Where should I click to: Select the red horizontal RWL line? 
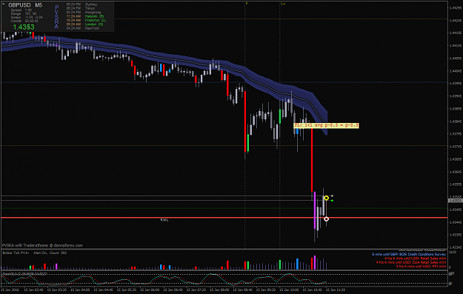tap(224, 218)
